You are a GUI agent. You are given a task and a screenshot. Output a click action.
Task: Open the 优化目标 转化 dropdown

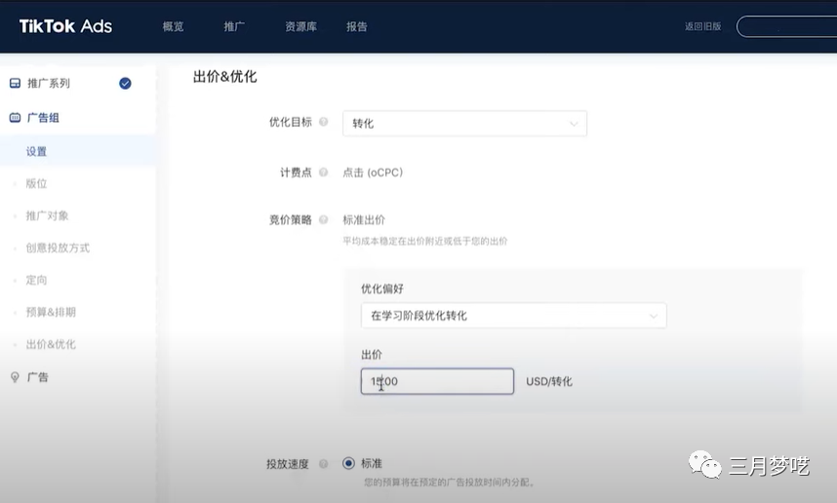tap(464, 124)
